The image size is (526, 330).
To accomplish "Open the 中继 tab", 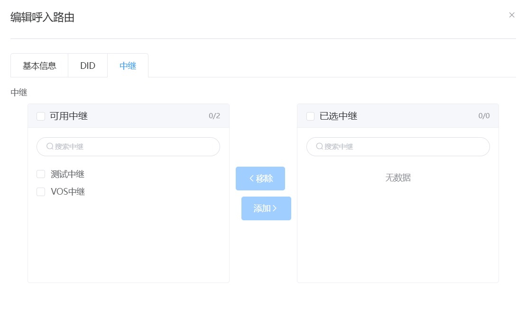I will coord(128,66).
